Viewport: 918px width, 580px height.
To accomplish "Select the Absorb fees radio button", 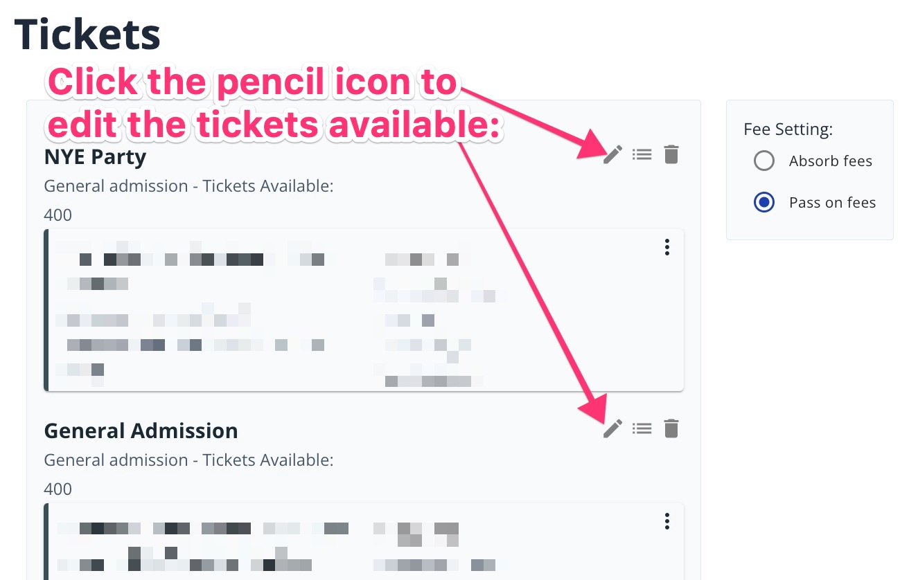I will [763, 161].
